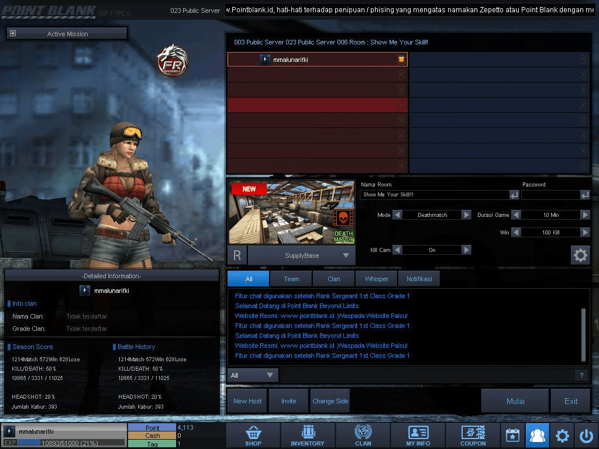Open the friends community icon

pos(537,435)
